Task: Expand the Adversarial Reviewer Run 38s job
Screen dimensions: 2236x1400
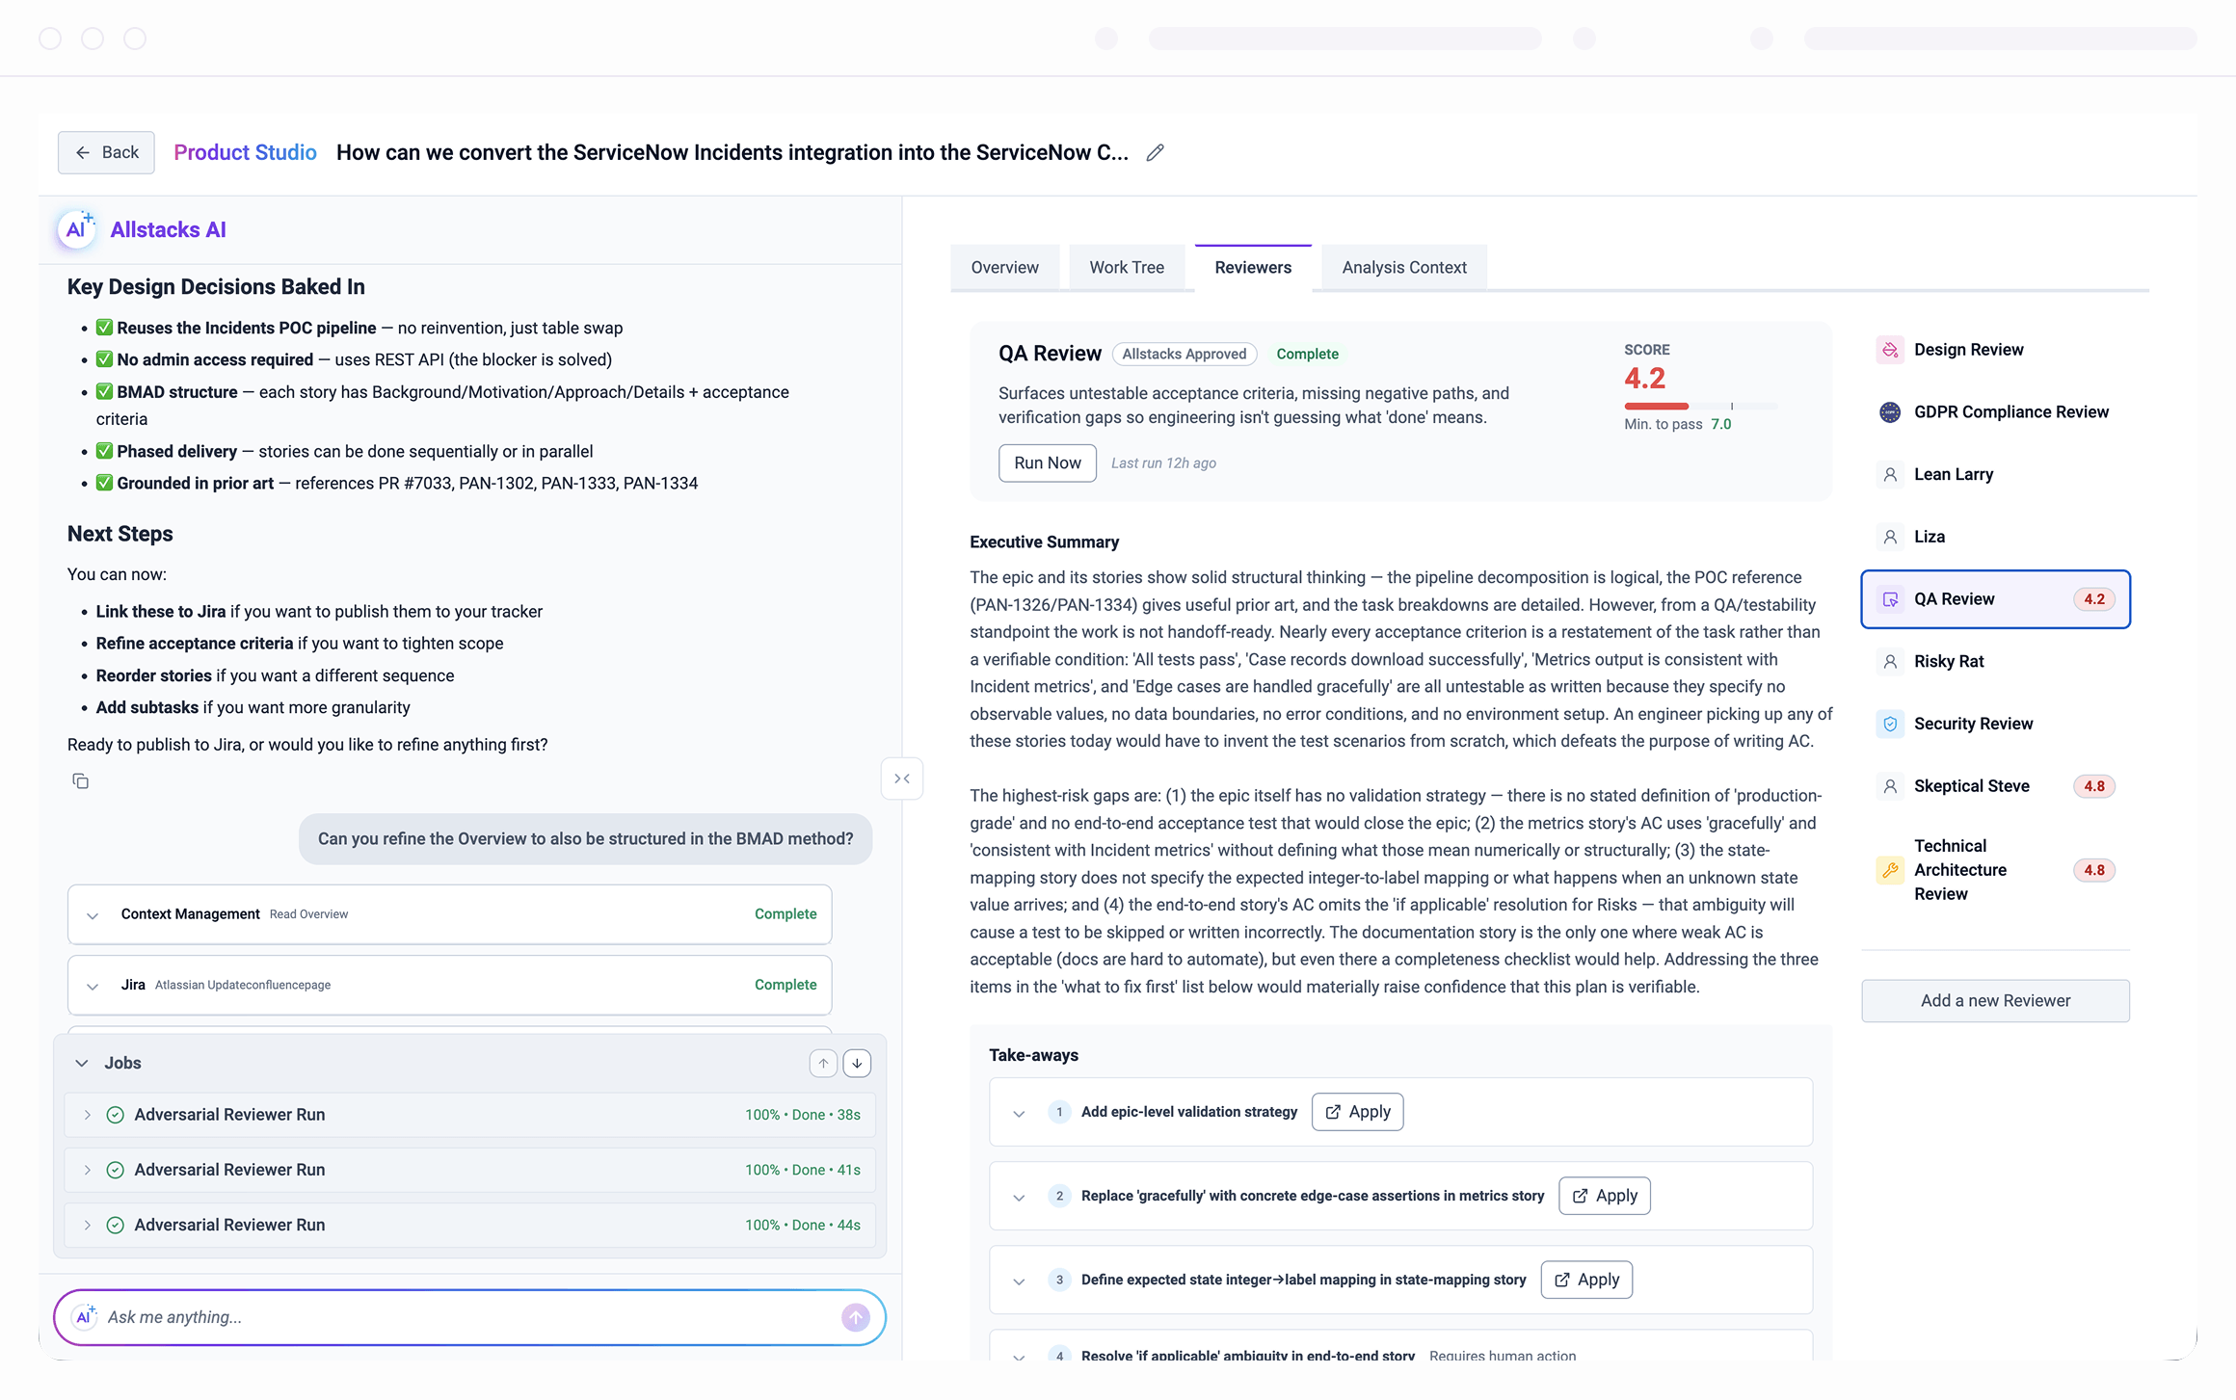Action: coord(87,1115)
